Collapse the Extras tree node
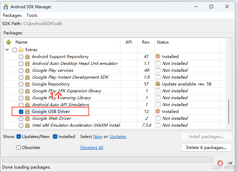238x172 pixels. coord(7,50)
